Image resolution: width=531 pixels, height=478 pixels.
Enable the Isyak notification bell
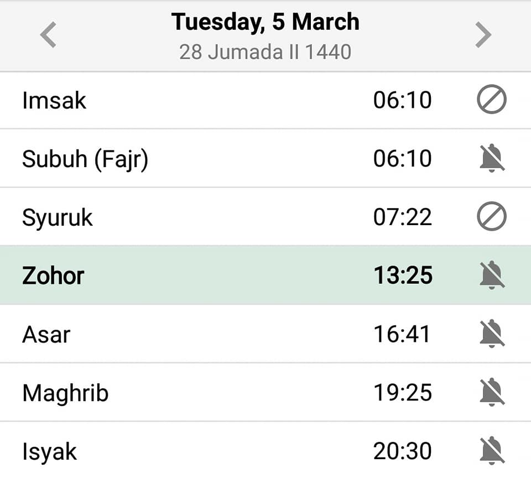(x=492, y=450)
